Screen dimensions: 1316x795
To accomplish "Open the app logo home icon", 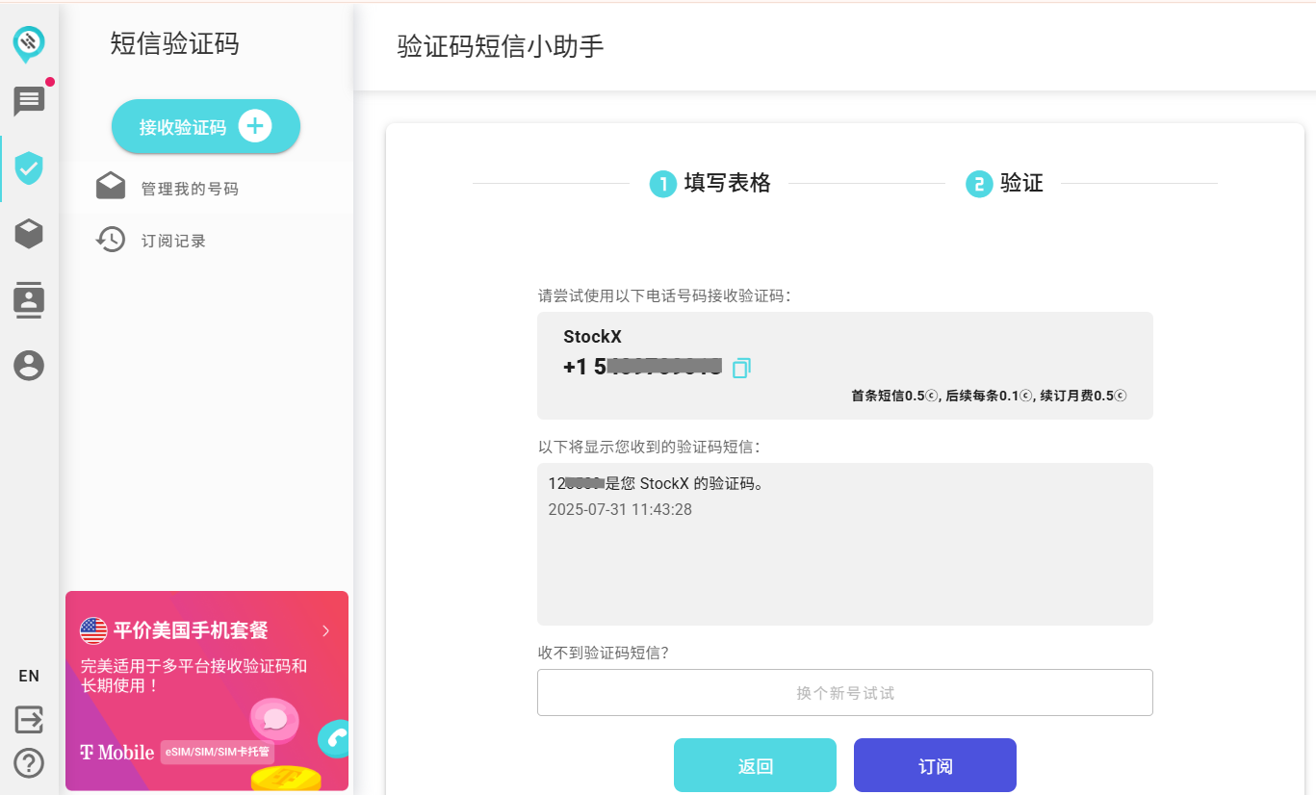I will pyautogui.click(x=29, y=43).
